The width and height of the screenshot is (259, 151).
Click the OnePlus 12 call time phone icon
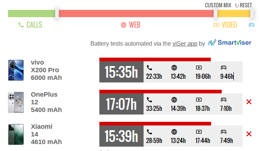click(149, 100)
